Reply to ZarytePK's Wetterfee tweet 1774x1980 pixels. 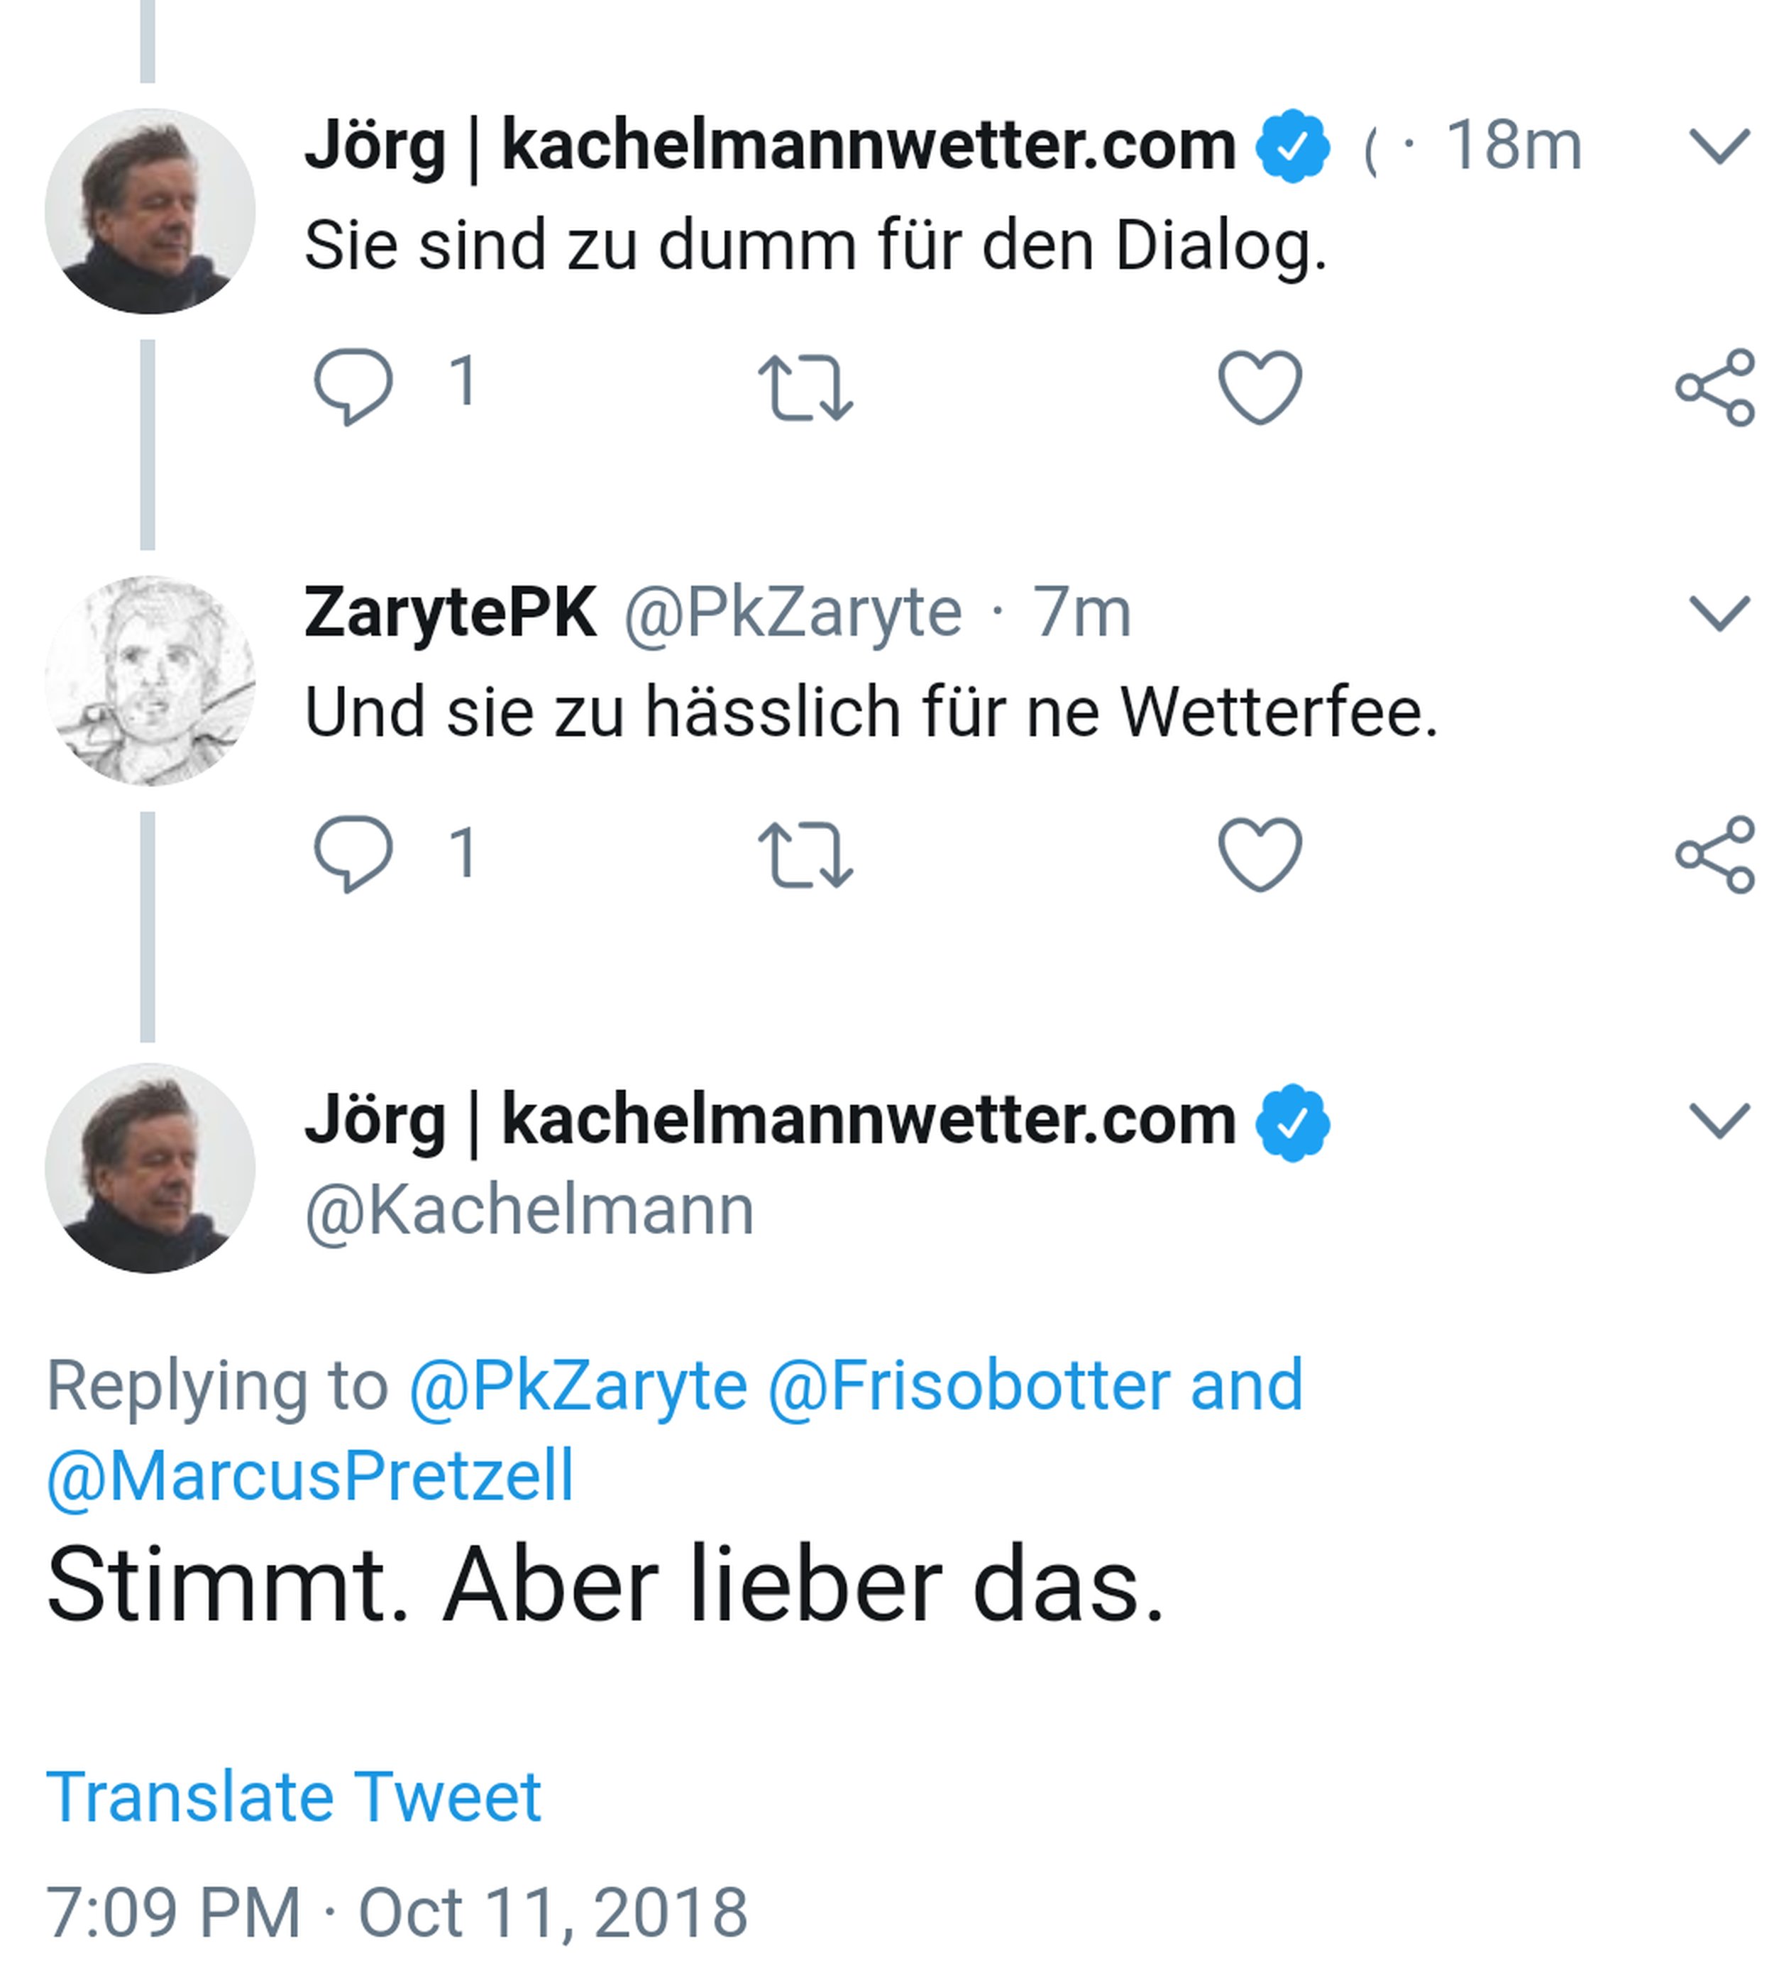(x=353, y=854)
